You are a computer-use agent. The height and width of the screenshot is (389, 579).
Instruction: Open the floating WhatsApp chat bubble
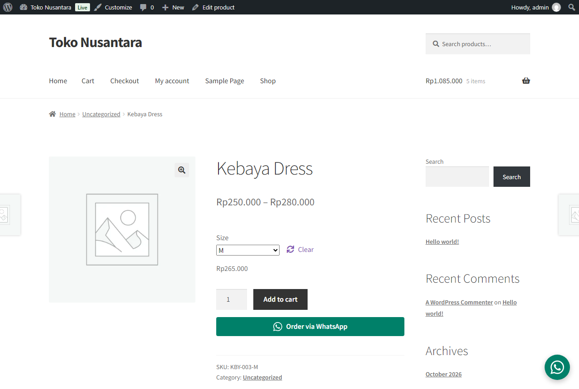pyautogui.click(x=557, y=367)
